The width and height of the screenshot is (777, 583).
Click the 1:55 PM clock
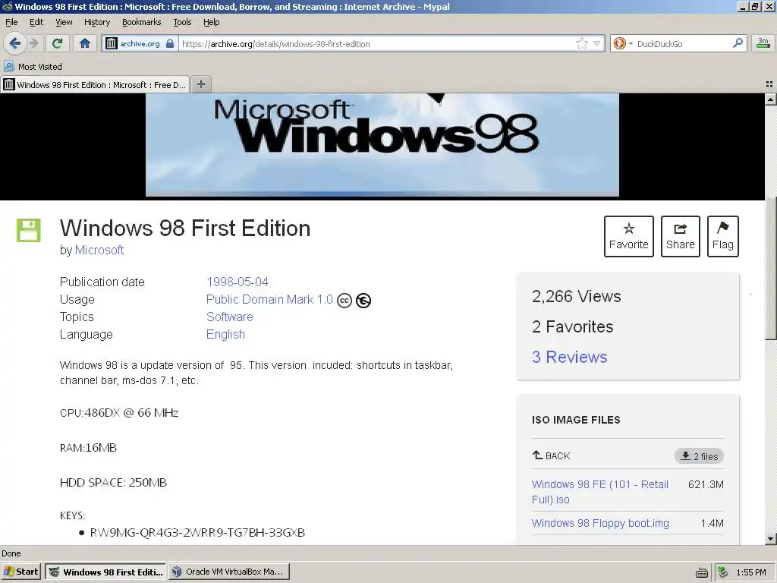[x=751, y=572]
